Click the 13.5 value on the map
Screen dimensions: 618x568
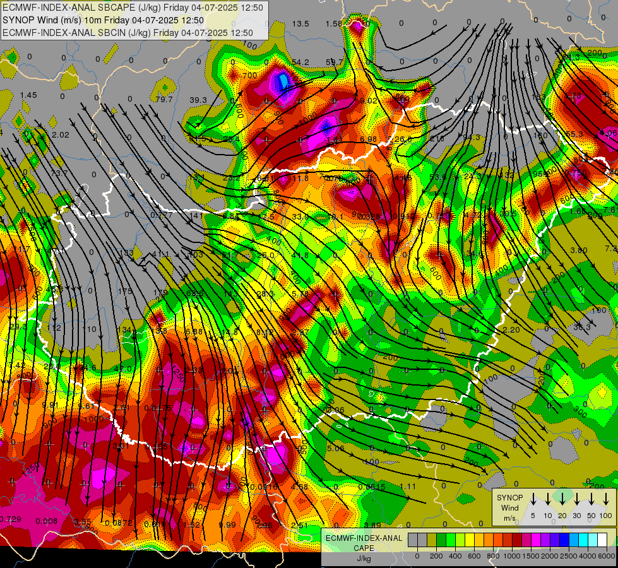[x=300, y=24]
